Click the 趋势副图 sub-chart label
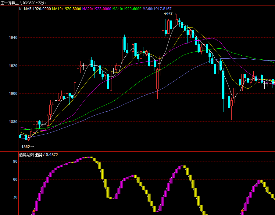 click(x=26, y=155)
